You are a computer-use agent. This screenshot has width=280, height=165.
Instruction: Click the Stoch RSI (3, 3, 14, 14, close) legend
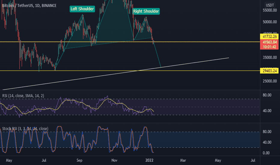pyautogui.click(x=25, y=129)
